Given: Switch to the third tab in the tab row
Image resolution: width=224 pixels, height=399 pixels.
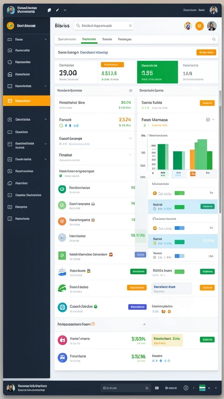Looking at the screenshot, I should click(x=107, y=39).
